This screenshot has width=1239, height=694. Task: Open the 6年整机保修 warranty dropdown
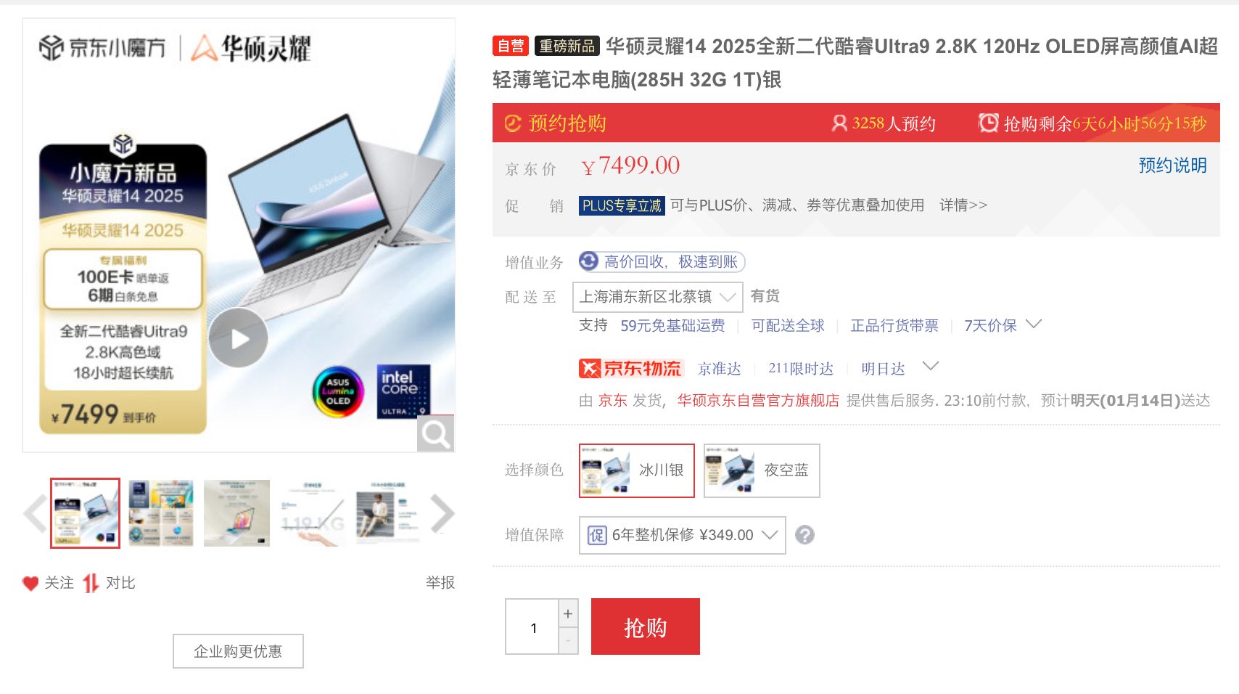tap(683, 535)
